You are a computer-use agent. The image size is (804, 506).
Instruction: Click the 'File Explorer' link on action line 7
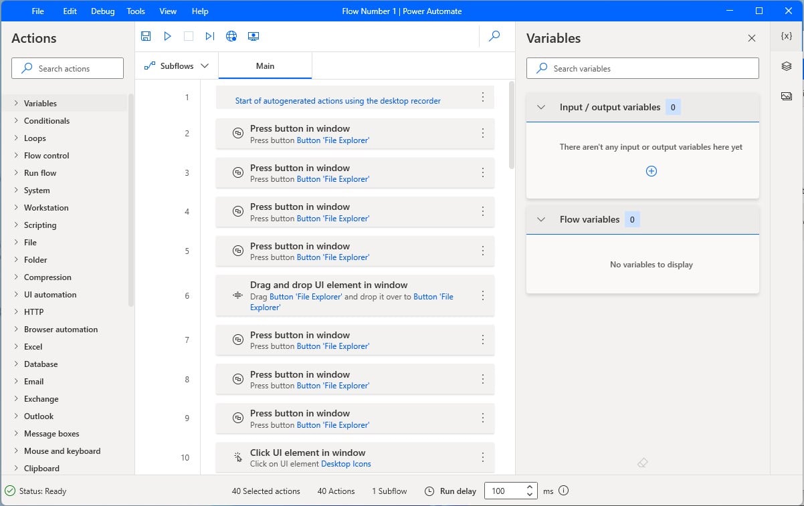[333, 346]
